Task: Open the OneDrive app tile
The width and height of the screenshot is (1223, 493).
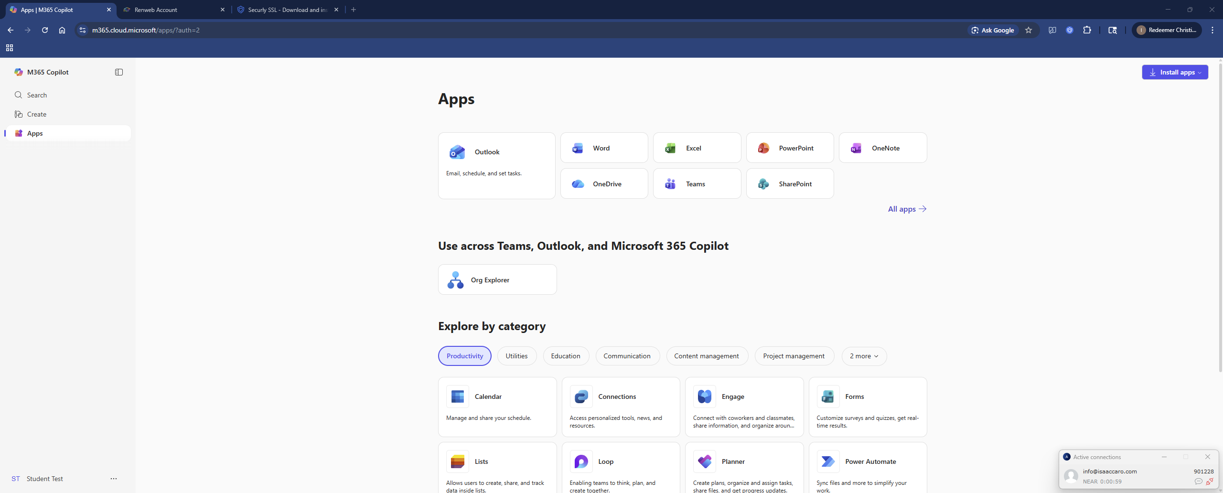Action: pos(604,183)
